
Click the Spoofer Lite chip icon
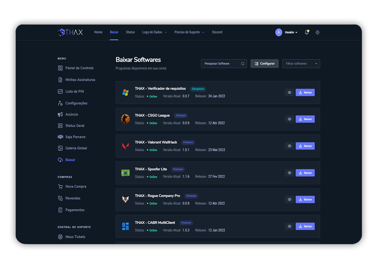click(x=125, y=173)
